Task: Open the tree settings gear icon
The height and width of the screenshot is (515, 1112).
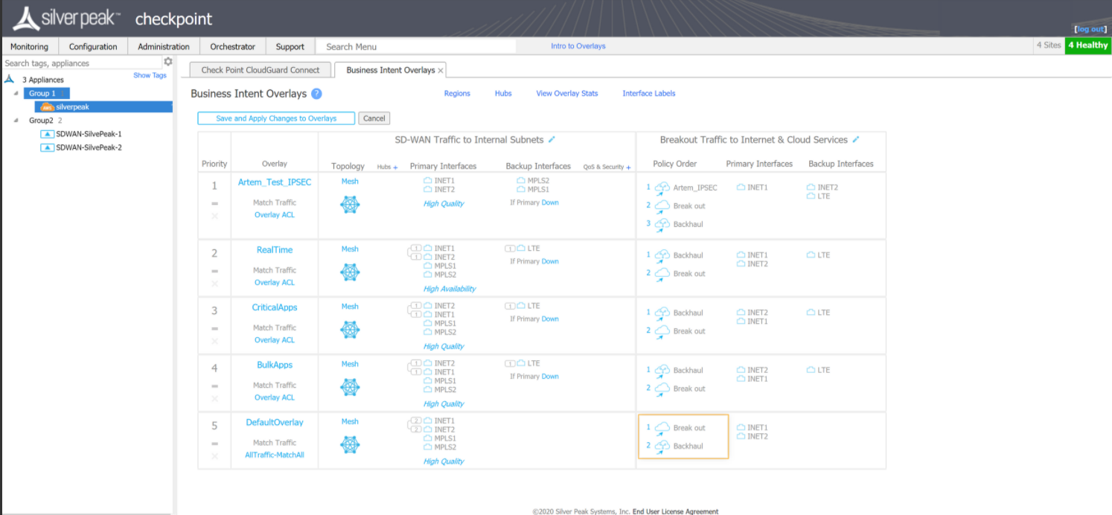Action: [168, 63]
